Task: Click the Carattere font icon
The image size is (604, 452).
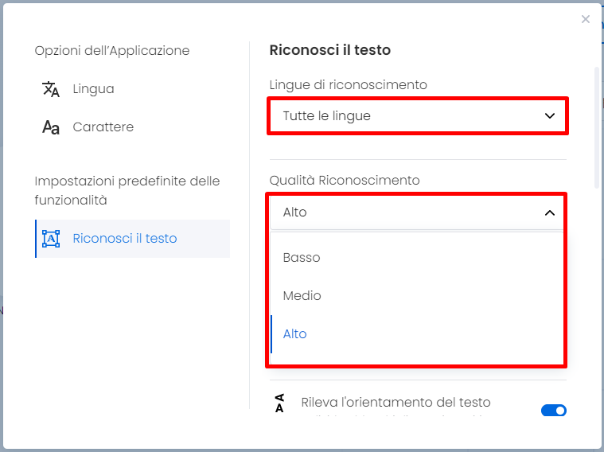Action: pos(51,127)
